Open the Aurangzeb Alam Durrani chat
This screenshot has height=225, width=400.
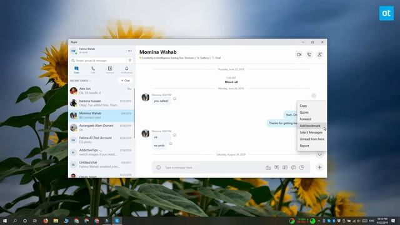tap(101, 127)
